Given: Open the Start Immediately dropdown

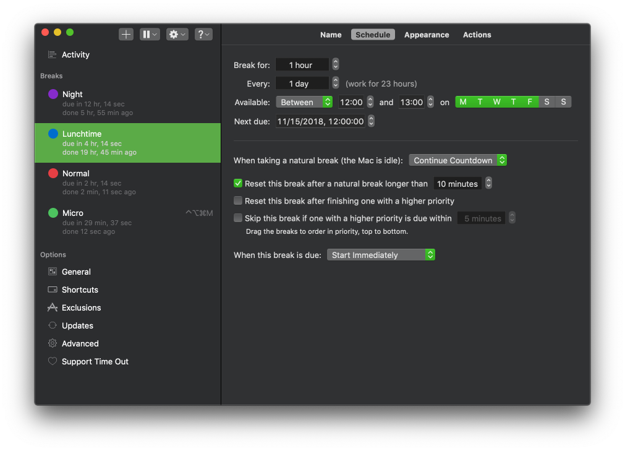Looking at the screenshot, I should pyautogui.click(x=381, y=255).
